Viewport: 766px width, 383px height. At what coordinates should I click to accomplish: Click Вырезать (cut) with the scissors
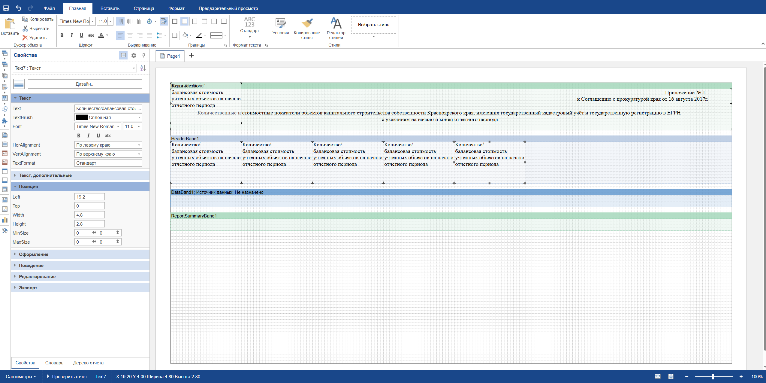(x=36, y=29)
